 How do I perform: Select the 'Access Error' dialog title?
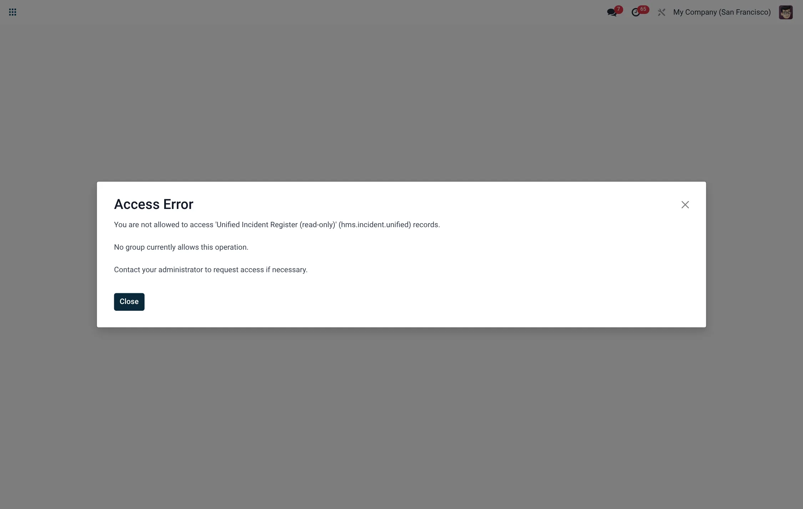(x=153, y=204)
